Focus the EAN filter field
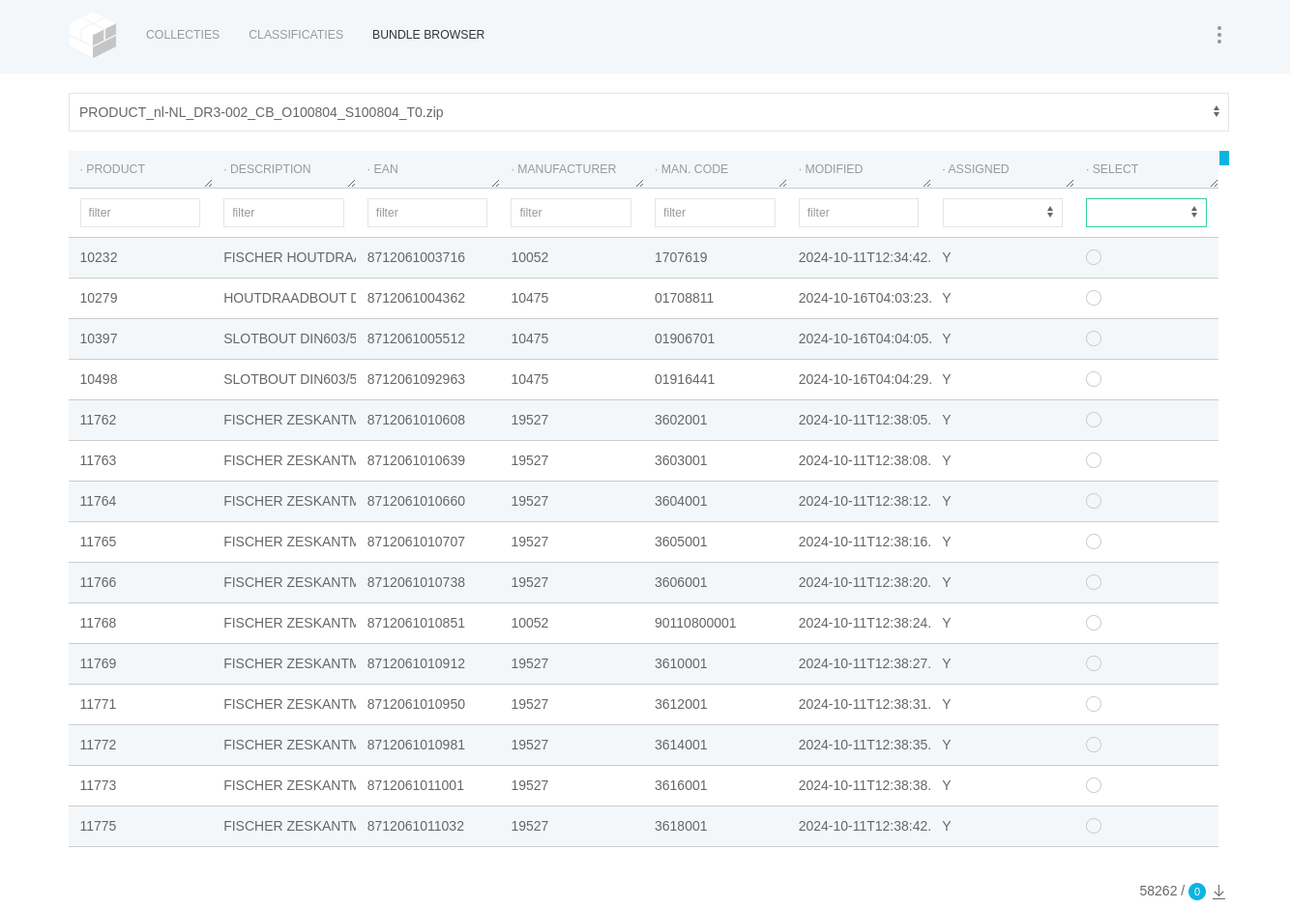 coord(427,213)
